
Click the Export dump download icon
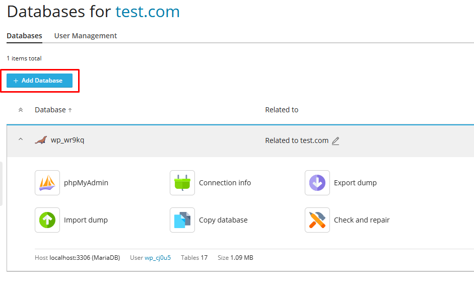pos(317,183)
